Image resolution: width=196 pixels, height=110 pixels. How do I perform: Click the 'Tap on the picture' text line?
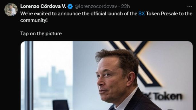(41, 33)
